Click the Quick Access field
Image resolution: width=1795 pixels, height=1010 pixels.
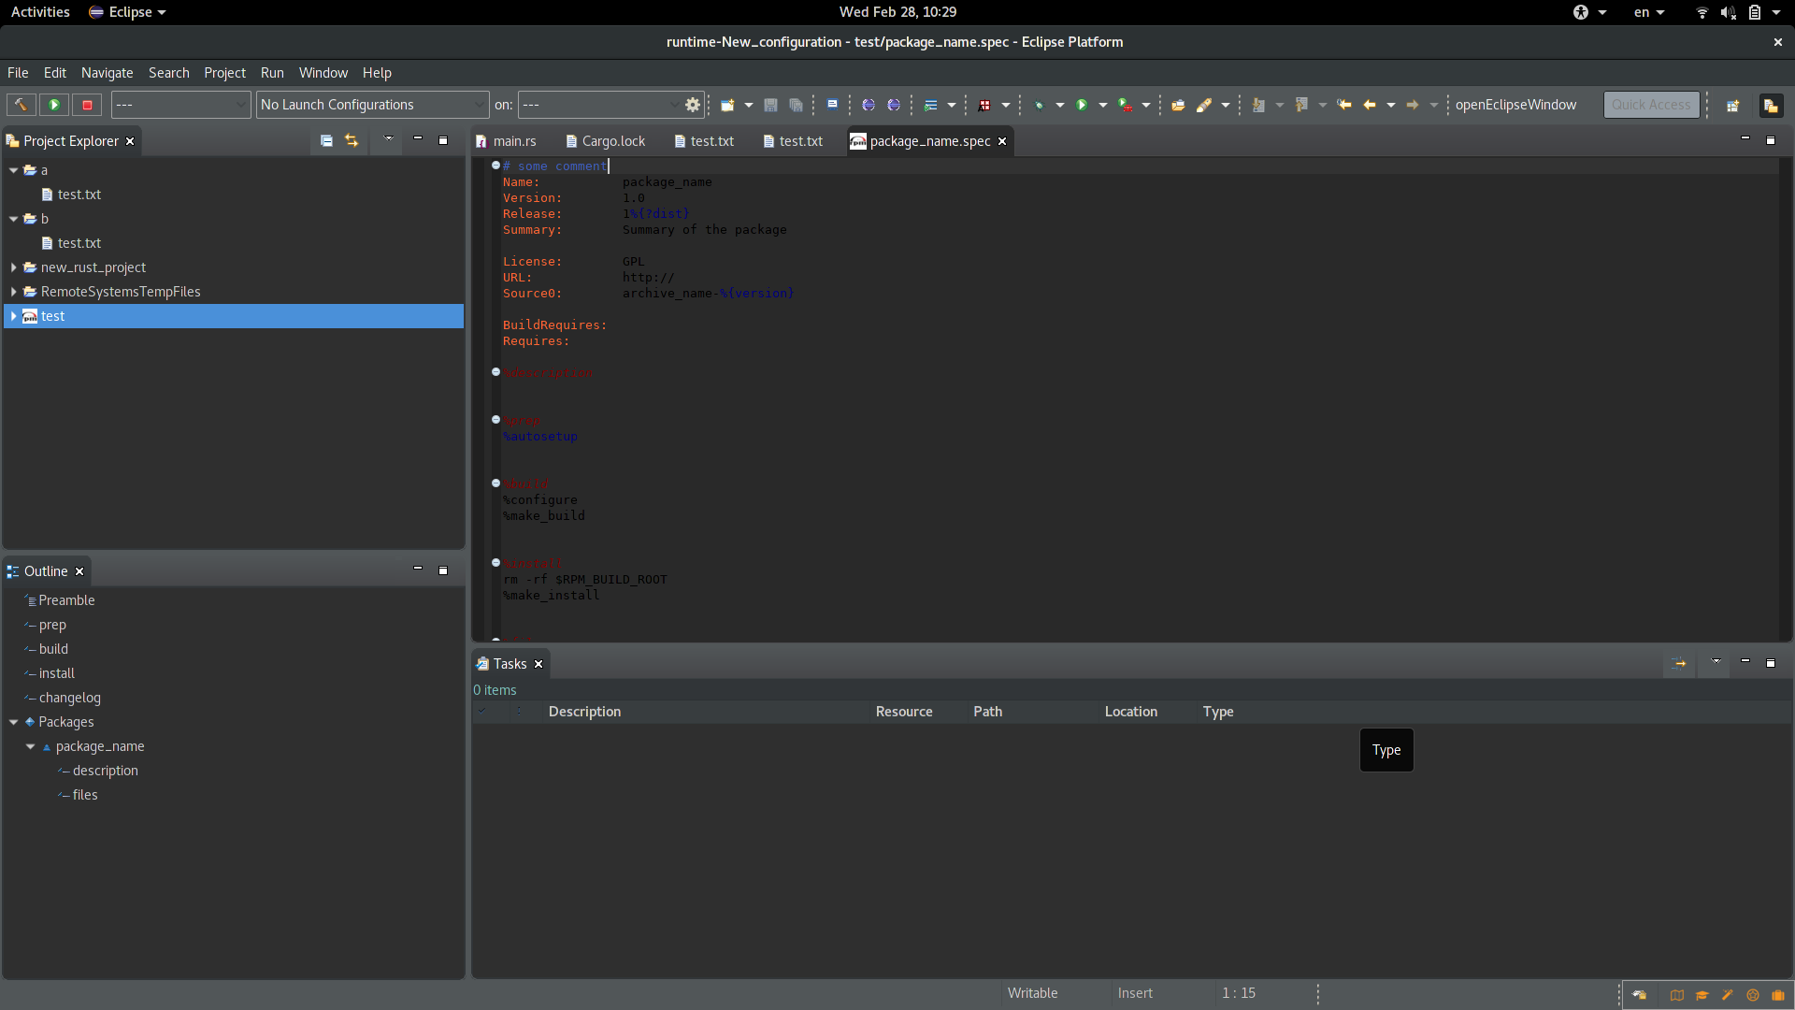1651,105
